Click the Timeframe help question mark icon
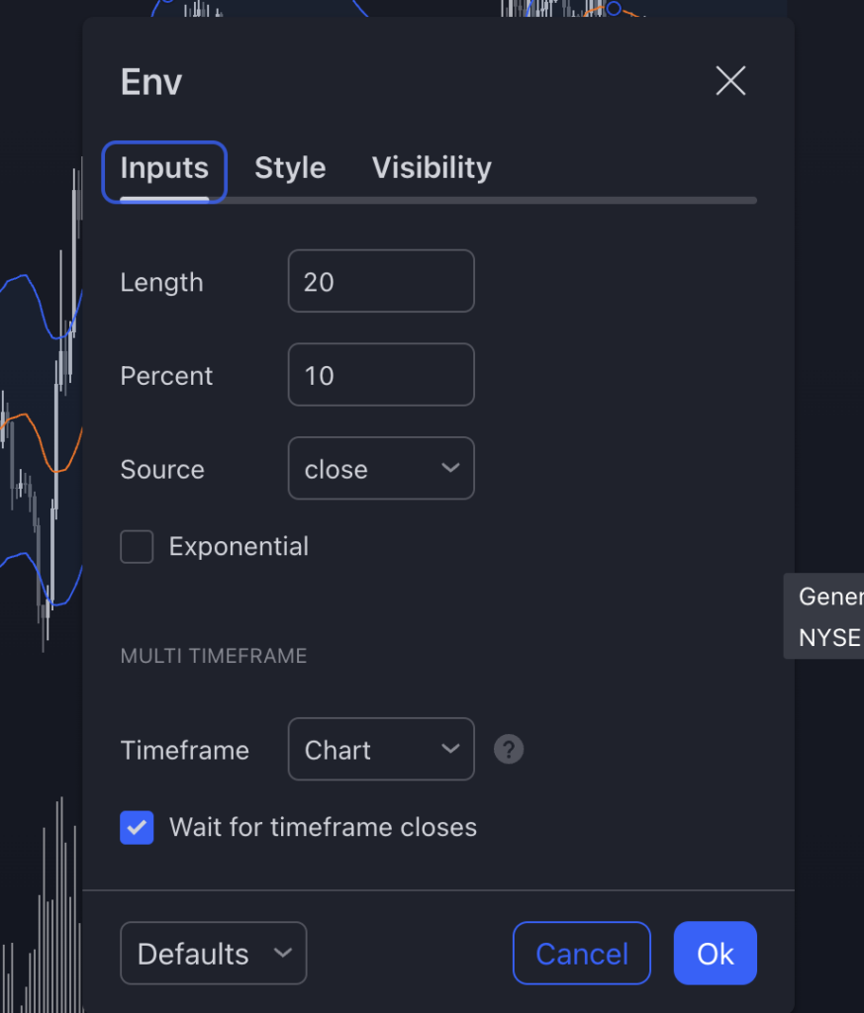Image resolution: width=864 pixels, height=1013 pixels. 509,750
